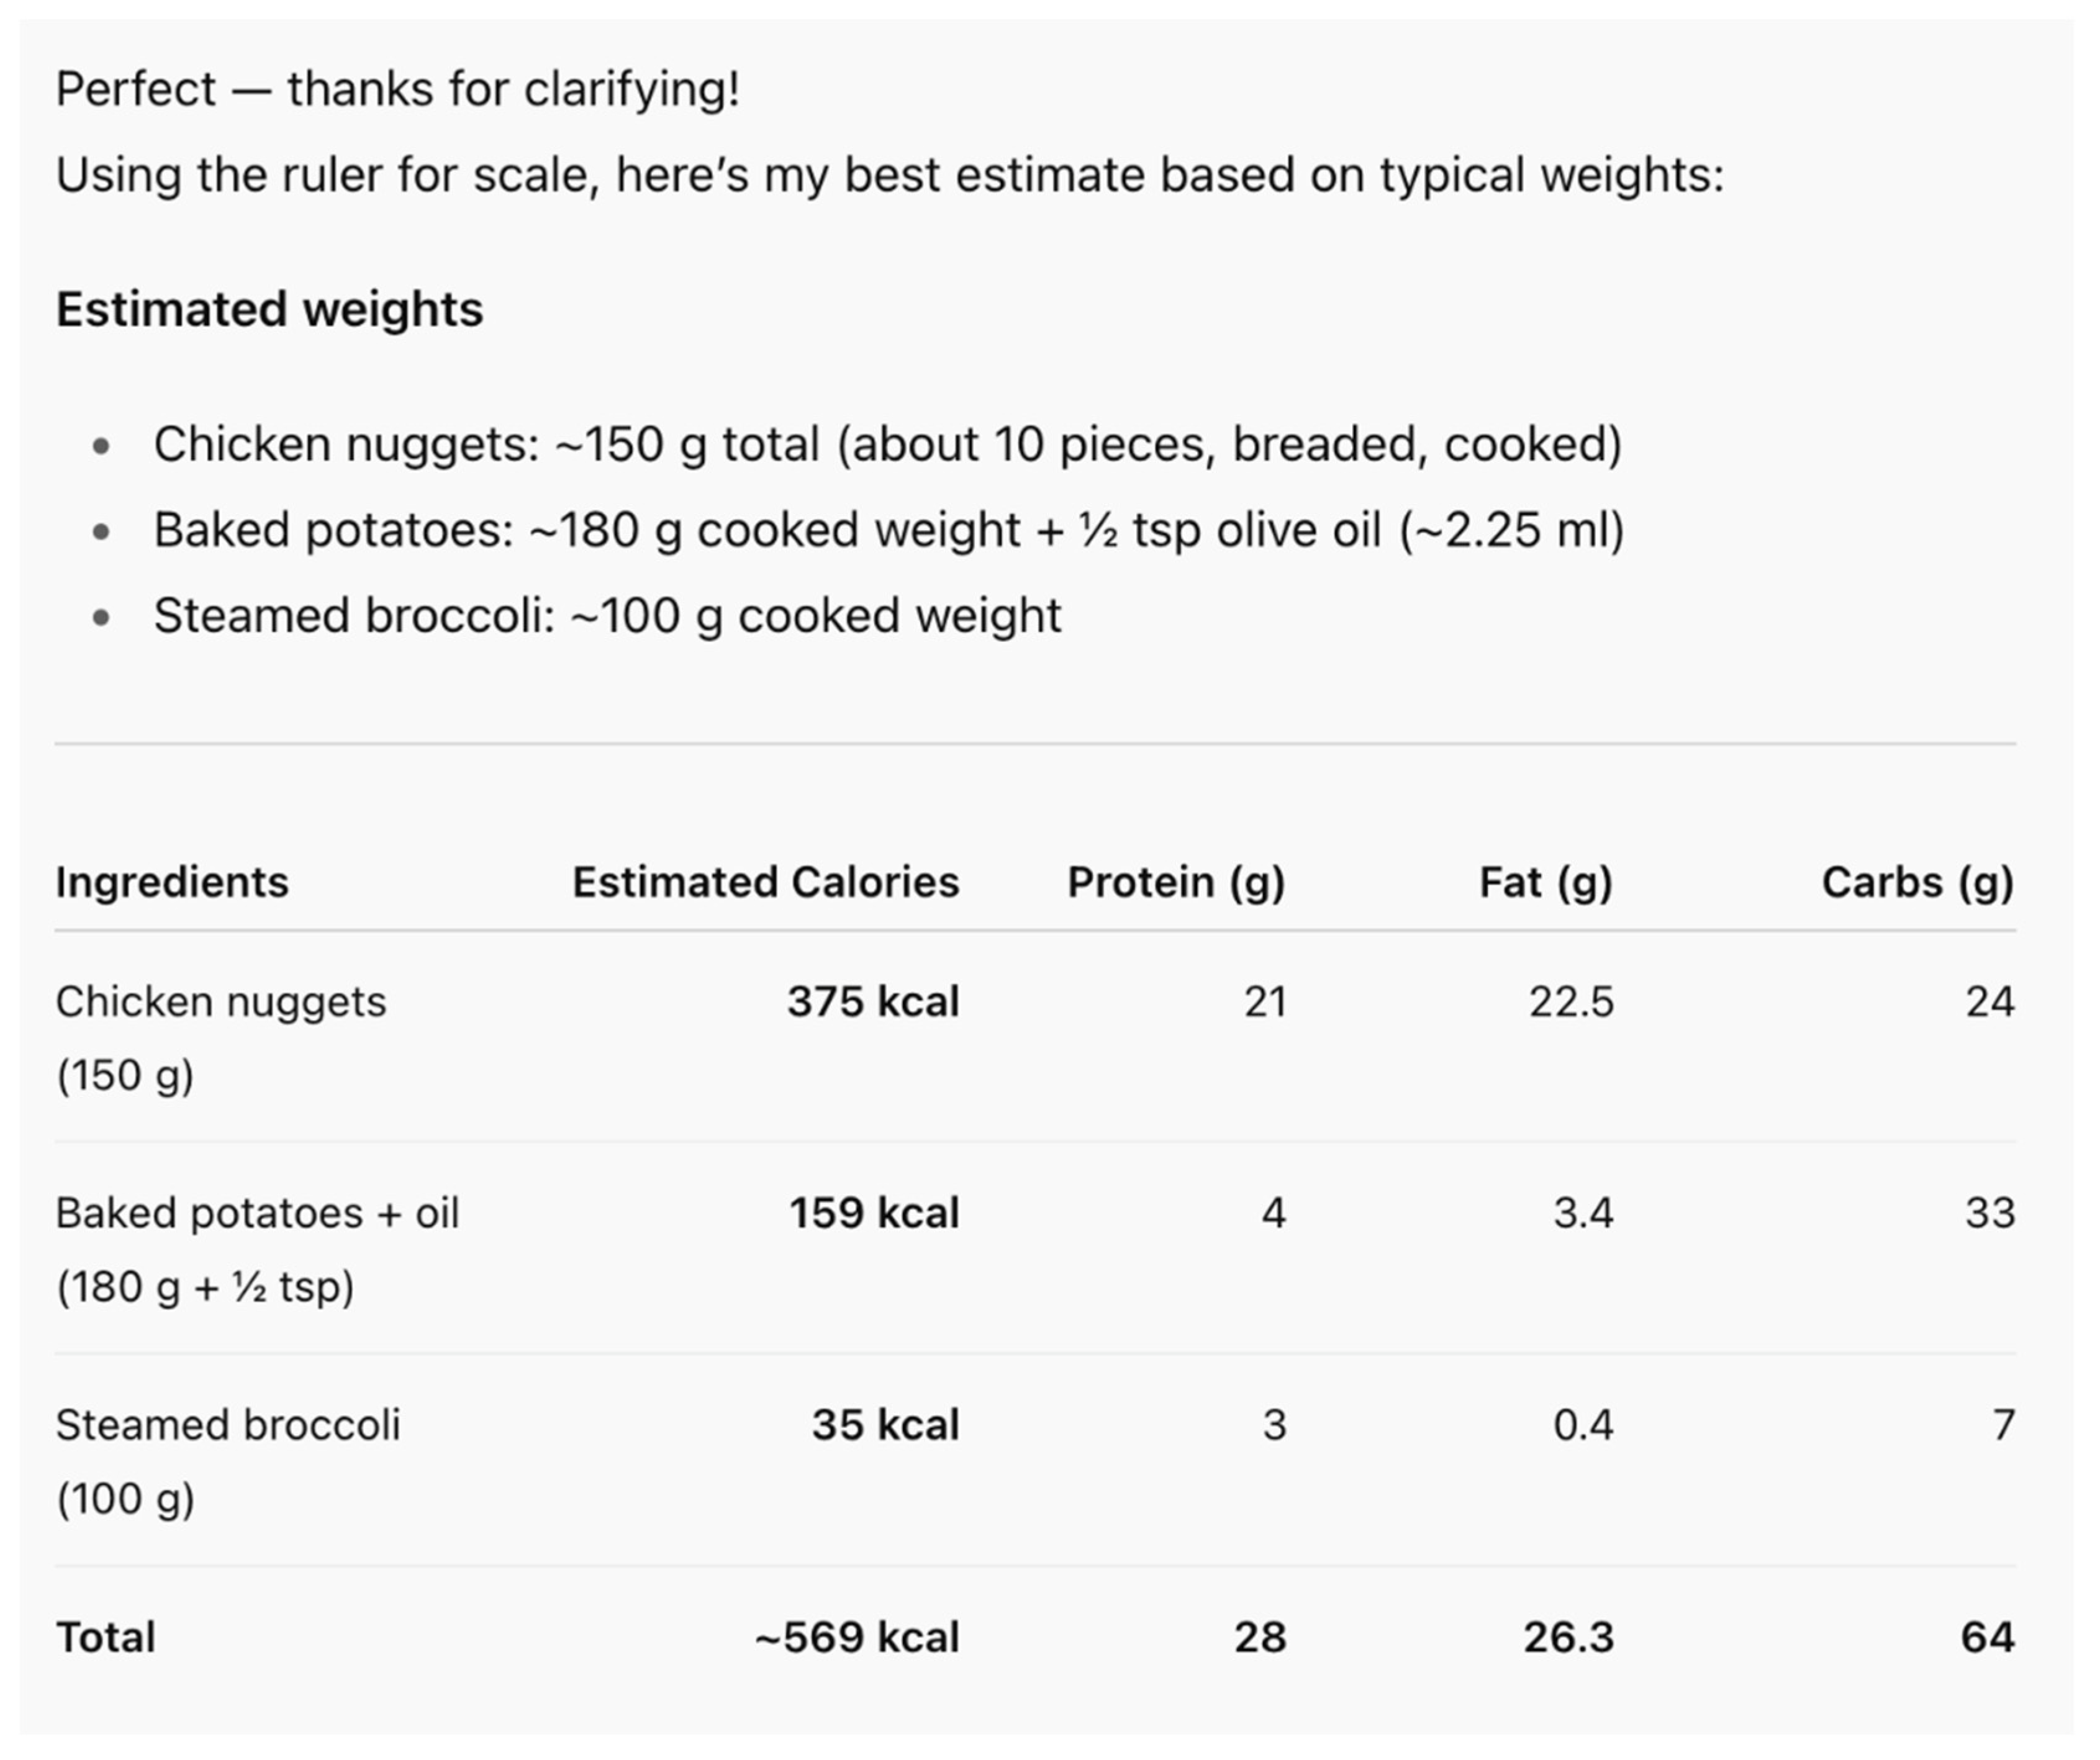Image resolution: width=2100 pixels, height=1760 pixels.
Task: Click the "Baked potatoes + oil" row label
Action: [x=257, y=1213]
